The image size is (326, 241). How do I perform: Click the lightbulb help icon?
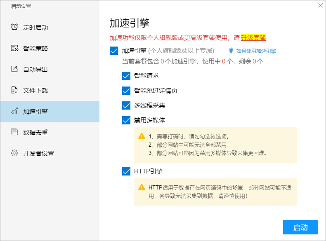coord(231,50)
